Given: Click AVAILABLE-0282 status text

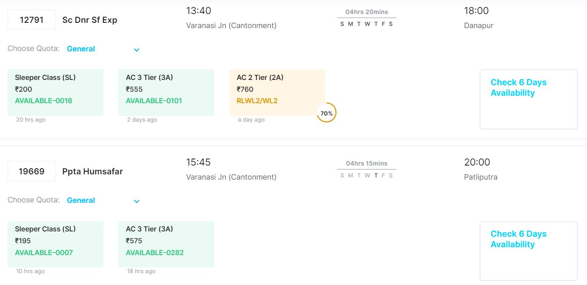Looking at the screenshot, I should [155, 253].
